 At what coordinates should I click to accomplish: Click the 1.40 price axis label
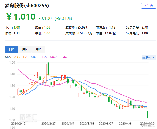pyautogui.click(x=12, y=74)
